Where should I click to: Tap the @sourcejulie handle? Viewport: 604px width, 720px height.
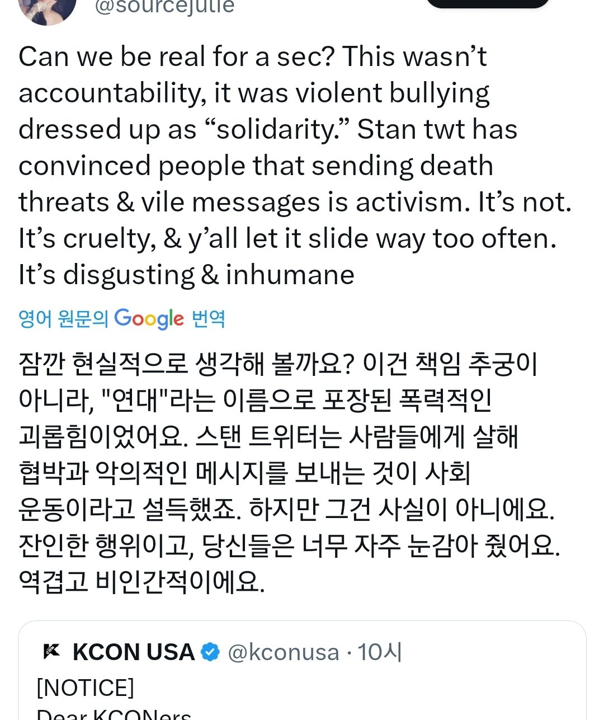point(164,7)
